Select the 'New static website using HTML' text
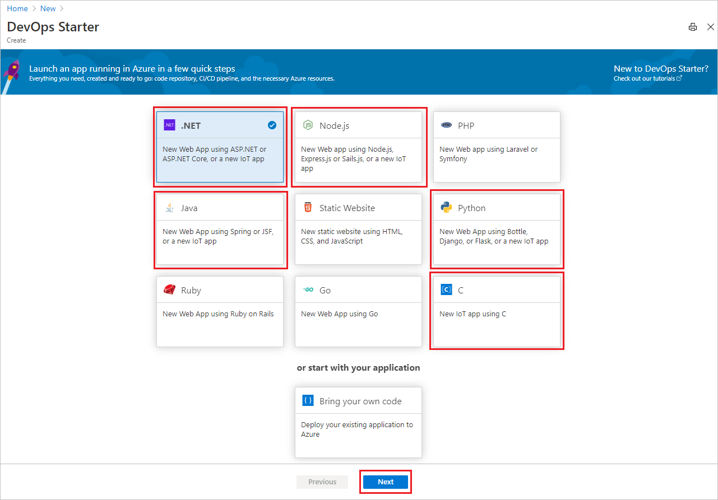Image resolution: width=718 pixels, height=500 pixels. click(x=352, y=236)
